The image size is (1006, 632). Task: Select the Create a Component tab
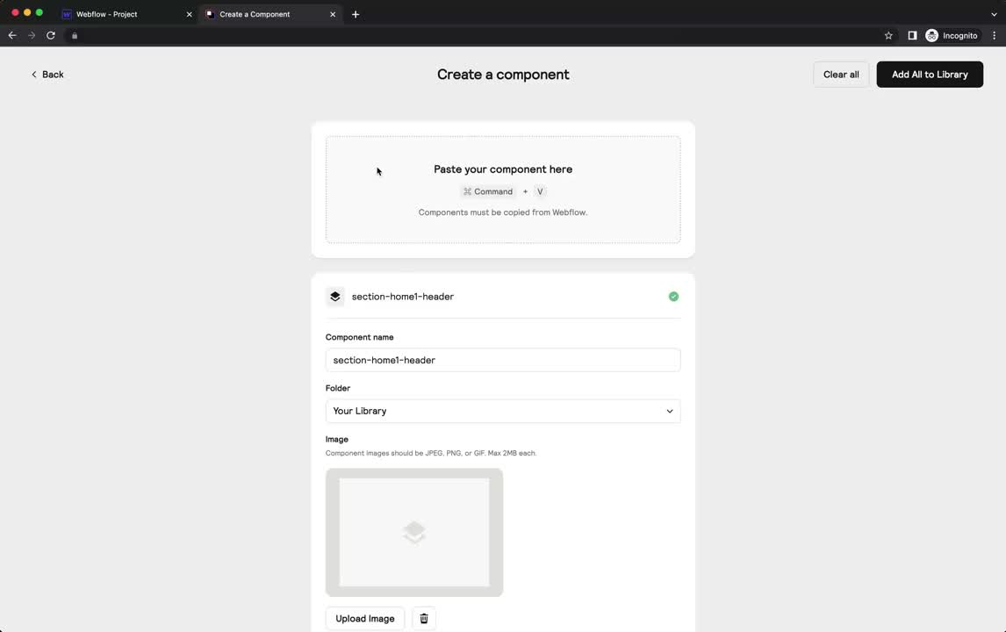(x=269, y=14)
